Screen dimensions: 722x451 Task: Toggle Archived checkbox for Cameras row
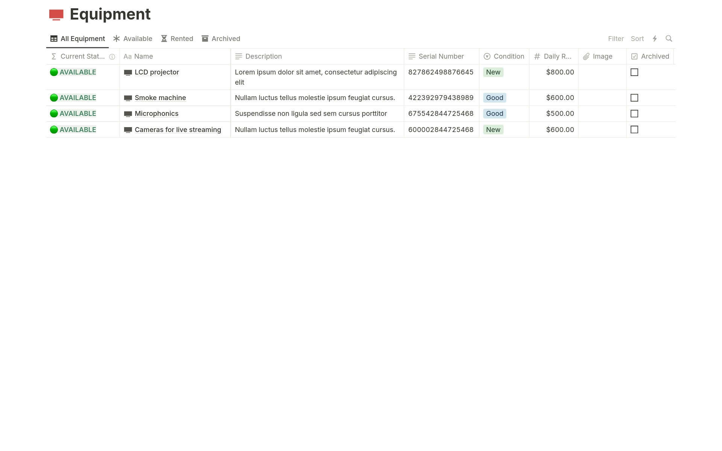coord(634,130)
